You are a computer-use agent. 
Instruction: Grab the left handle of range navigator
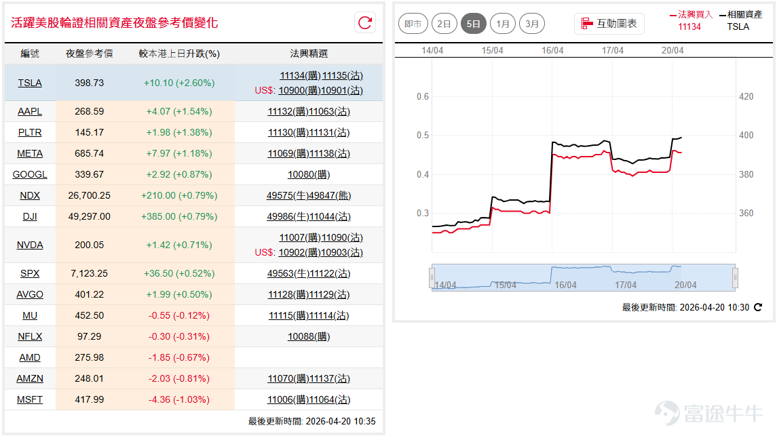(432, 277)
